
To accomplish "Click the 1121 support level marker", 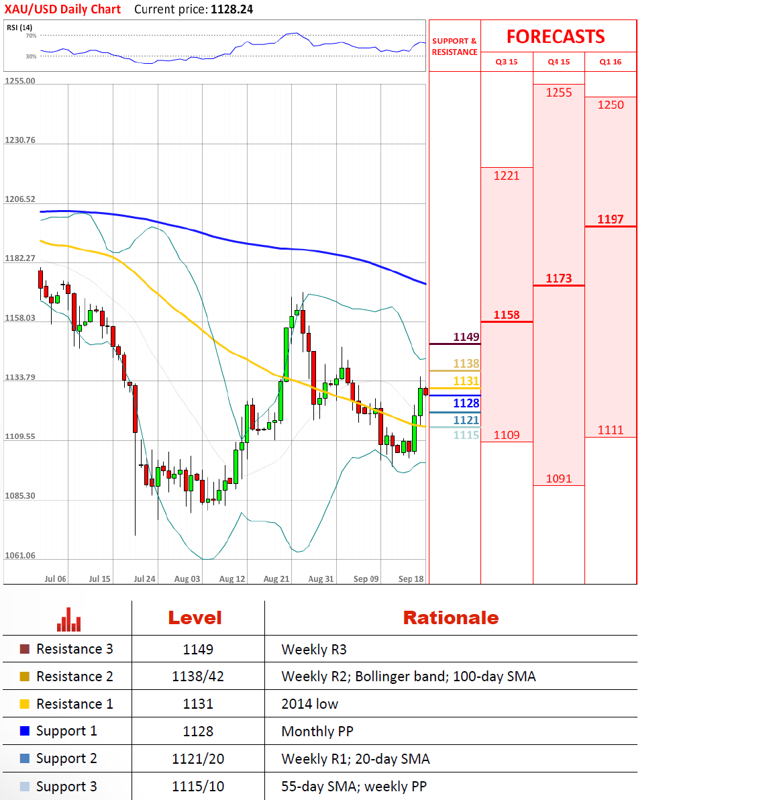I will click(x=466, y=420).
